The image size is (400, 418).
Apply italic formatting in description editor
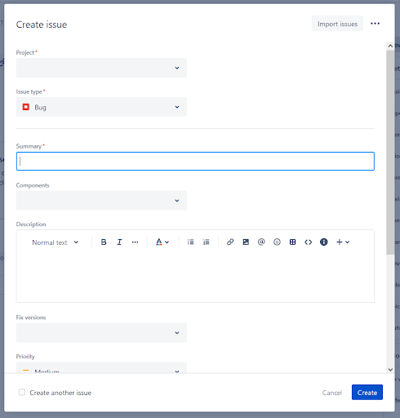(119, 242)
